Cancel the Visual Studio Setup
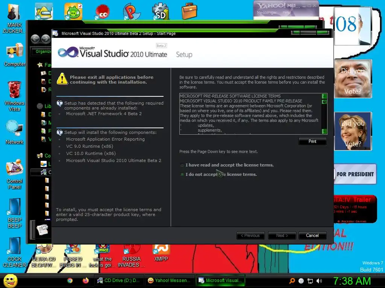 point(312,235)
